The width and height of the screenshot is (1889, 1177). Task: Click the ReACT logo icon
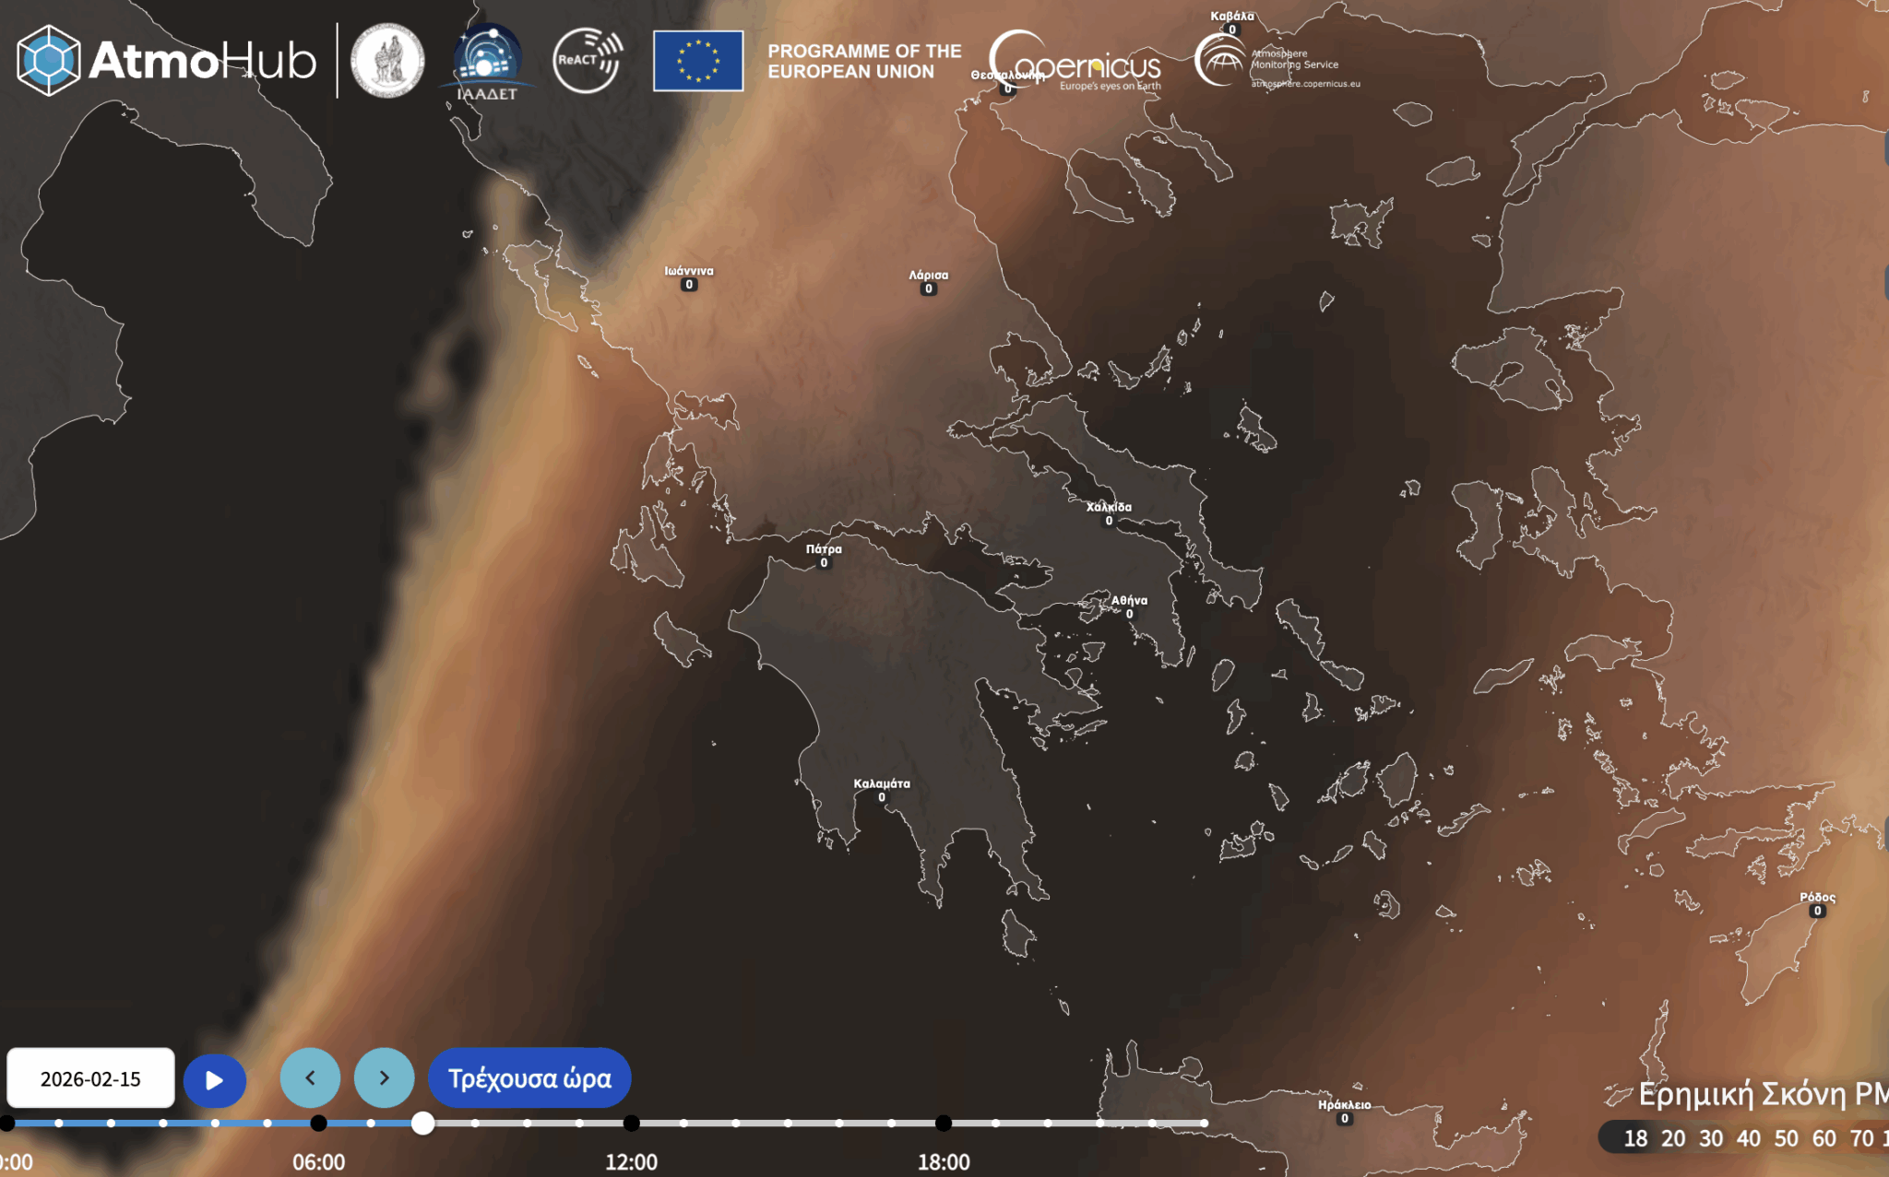pyautogui.click(x=588, y=61)
